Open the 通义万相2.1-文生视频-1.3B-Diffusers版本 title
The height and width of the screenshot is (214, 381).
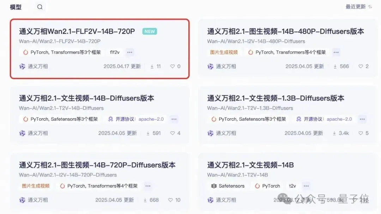click(x=276, y=98)
